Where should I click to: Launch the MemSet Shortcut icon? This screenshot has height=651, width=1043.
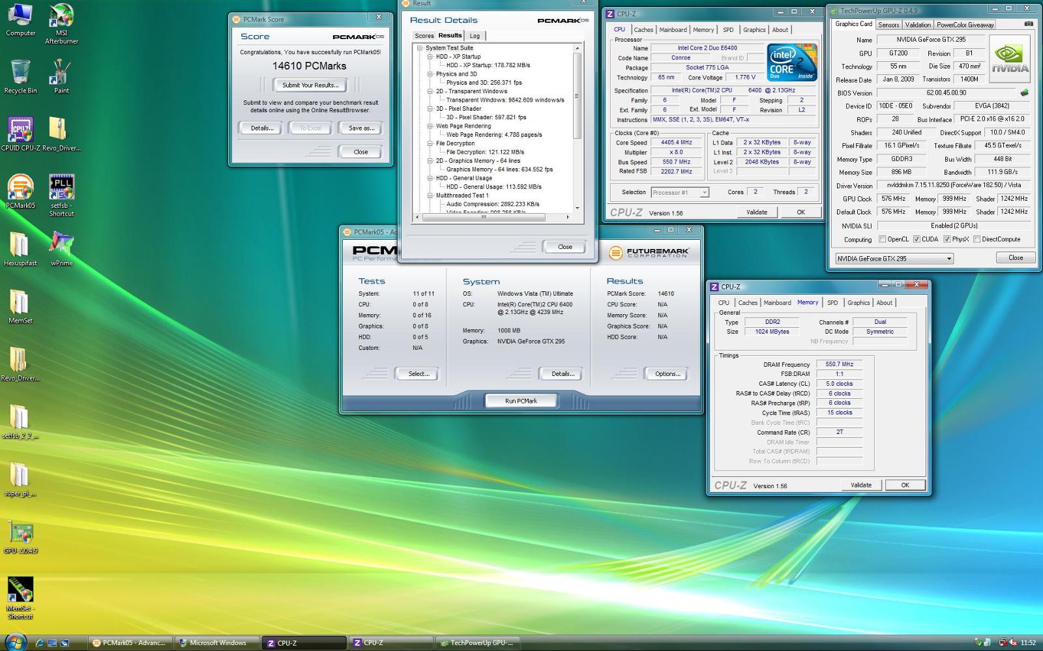[x=20, y=598]
